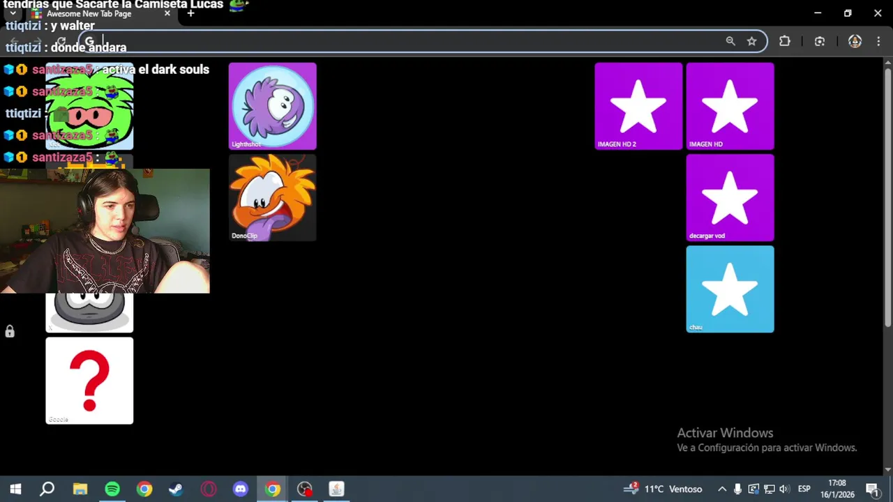This screenshot has height=502, width=893.
Task: Open Opera GX from the taskbar
Action: (209, 489)
